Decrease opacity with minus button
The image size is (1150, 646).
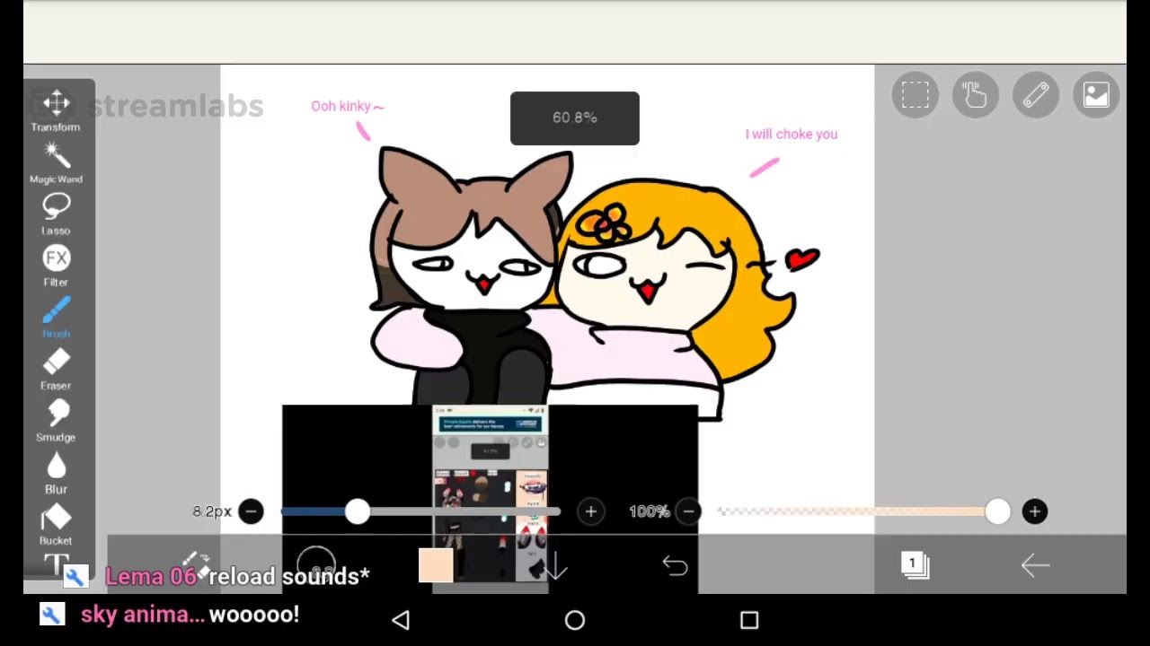[688, 511]
